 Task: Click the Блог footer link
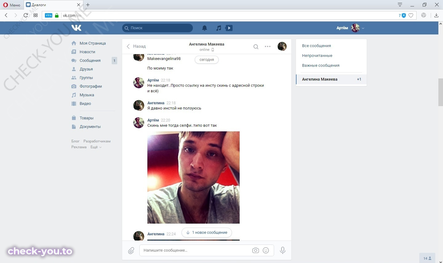75,141
